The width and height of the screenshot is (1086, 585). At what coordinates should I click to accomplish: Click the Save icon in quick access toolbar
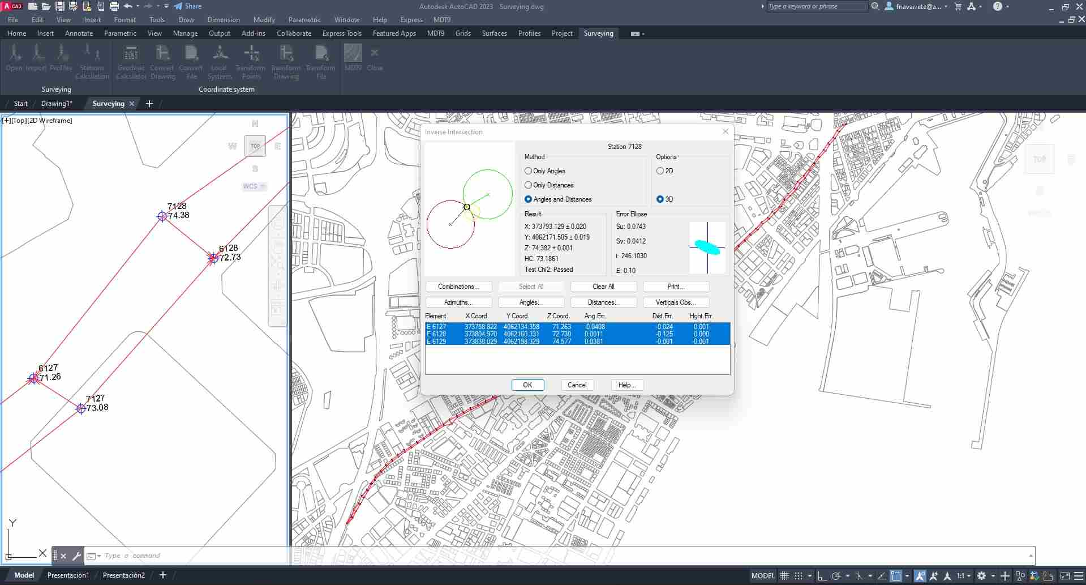(59, 6)
